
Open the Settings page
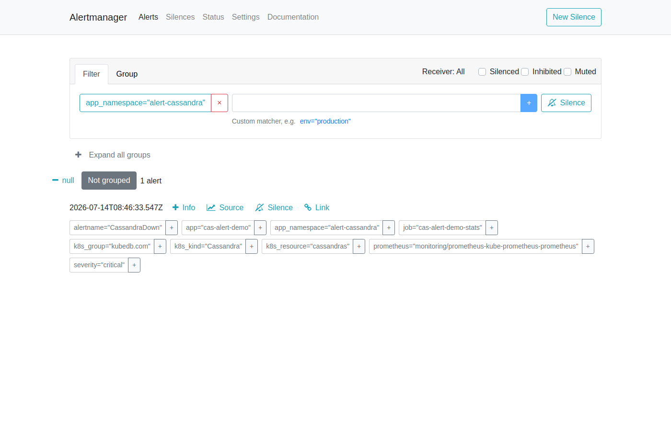(246, 17)
